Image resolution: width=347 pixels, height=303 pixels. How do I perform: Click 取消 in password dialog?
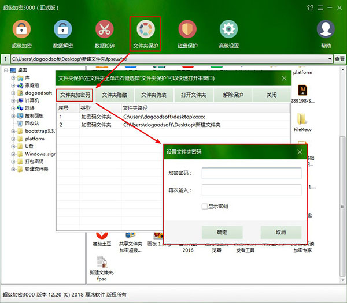tap(281, 233)
